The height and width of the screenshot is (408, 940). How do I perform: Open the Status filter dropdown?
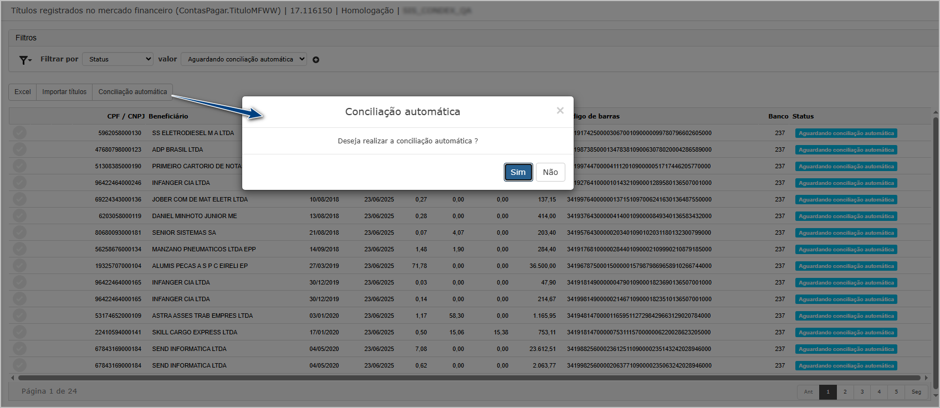118,59
